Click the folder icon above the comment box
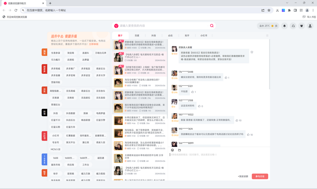The height and width of the screenshot is (189, 317). (179, 150)
